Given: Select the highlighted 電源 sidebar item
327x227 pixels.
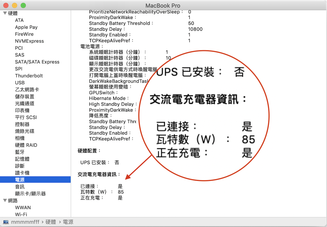Looking at the screenshot, I should 20,180.
